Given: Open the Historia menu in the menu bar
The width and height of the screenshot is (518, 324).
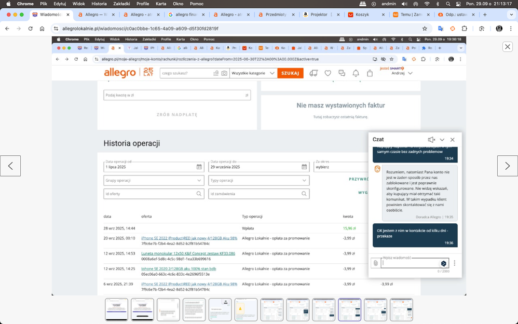Looking at the screenshot, I should (99, 4).
